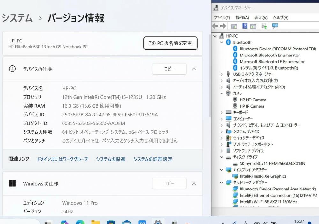Click the product ID 00355-63303-56600-AAOEM
319x224 pixels.
(93, 123)
